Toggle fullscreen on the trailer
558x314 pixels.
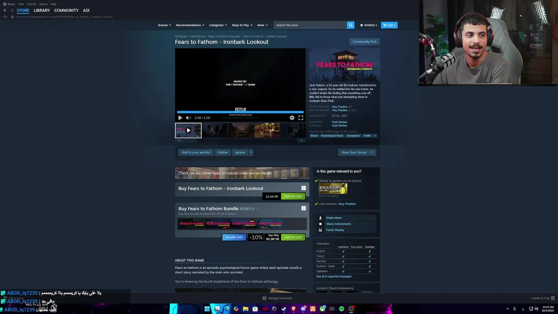301,118
